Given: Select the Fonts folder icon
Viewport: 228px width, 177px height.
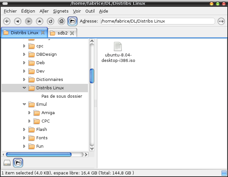Looking at the screenshot, I should click(32, 138).
